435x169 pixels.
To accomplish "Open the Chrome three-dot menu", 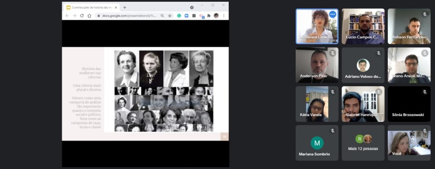I will (223, 16).
